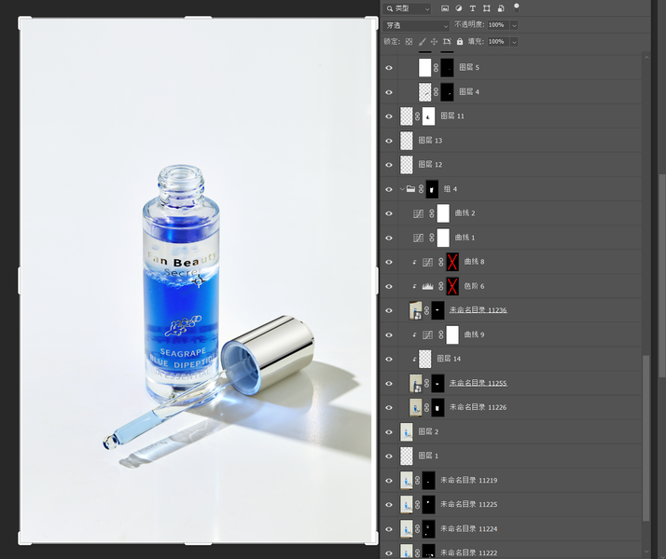Select the 曲线 1 curves adjustment icon
The width and height of the screenshot is (666, 559).
(x=419, y=238)
